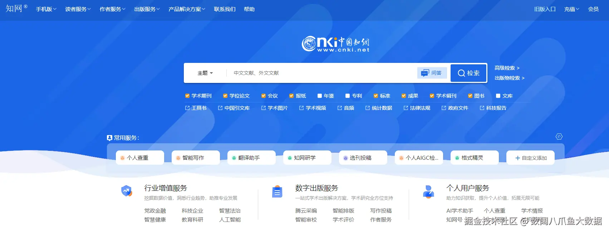609x233 pixels.
Task: Uncheck the 报纸 checkbox
Action: (291, 96)
